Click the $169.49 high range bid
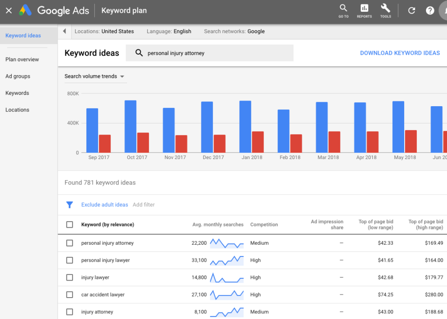 [x=434, y=243]
